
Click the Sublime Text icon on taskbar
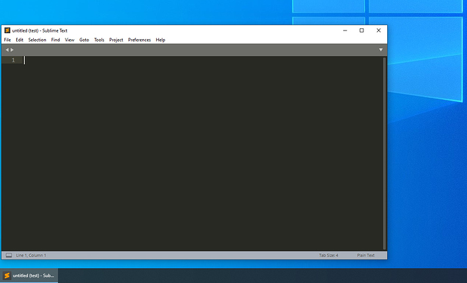7,276
